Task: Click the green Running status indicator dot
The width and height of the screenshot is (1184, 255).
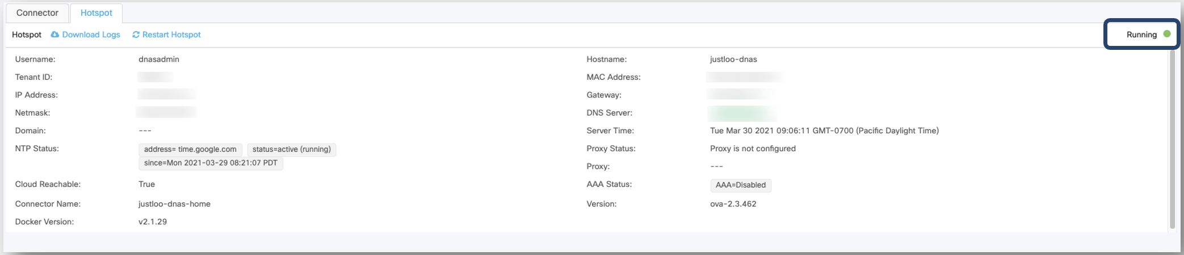Action: [1167, 34]
